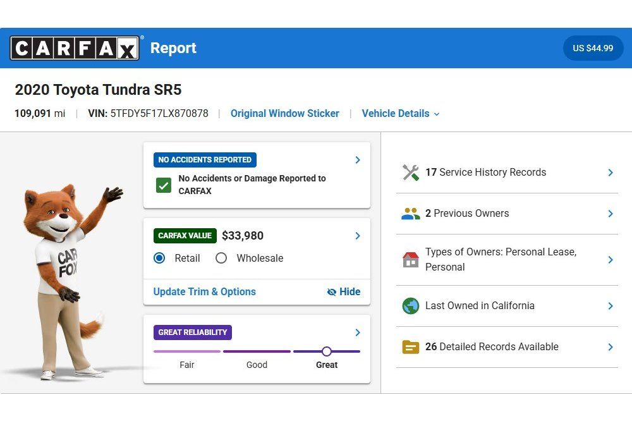This screenshot has width=632, height=421.
Task: Click the Previous Owners people icon
Action: coord(411,213)
